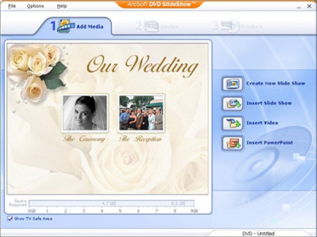Click the Create New Slide Show icon
Image resolution: width=317 pixels, height=237 pixels.
[232, 83]
